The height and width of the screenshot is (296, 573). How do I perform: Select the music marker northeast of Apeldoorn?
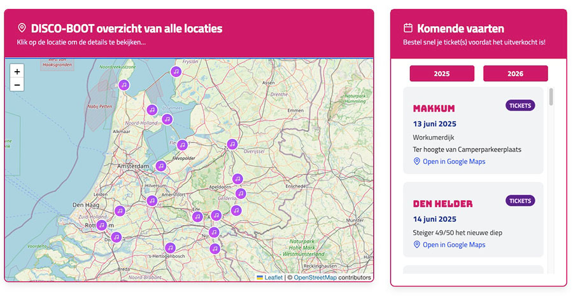coord(237,179)
